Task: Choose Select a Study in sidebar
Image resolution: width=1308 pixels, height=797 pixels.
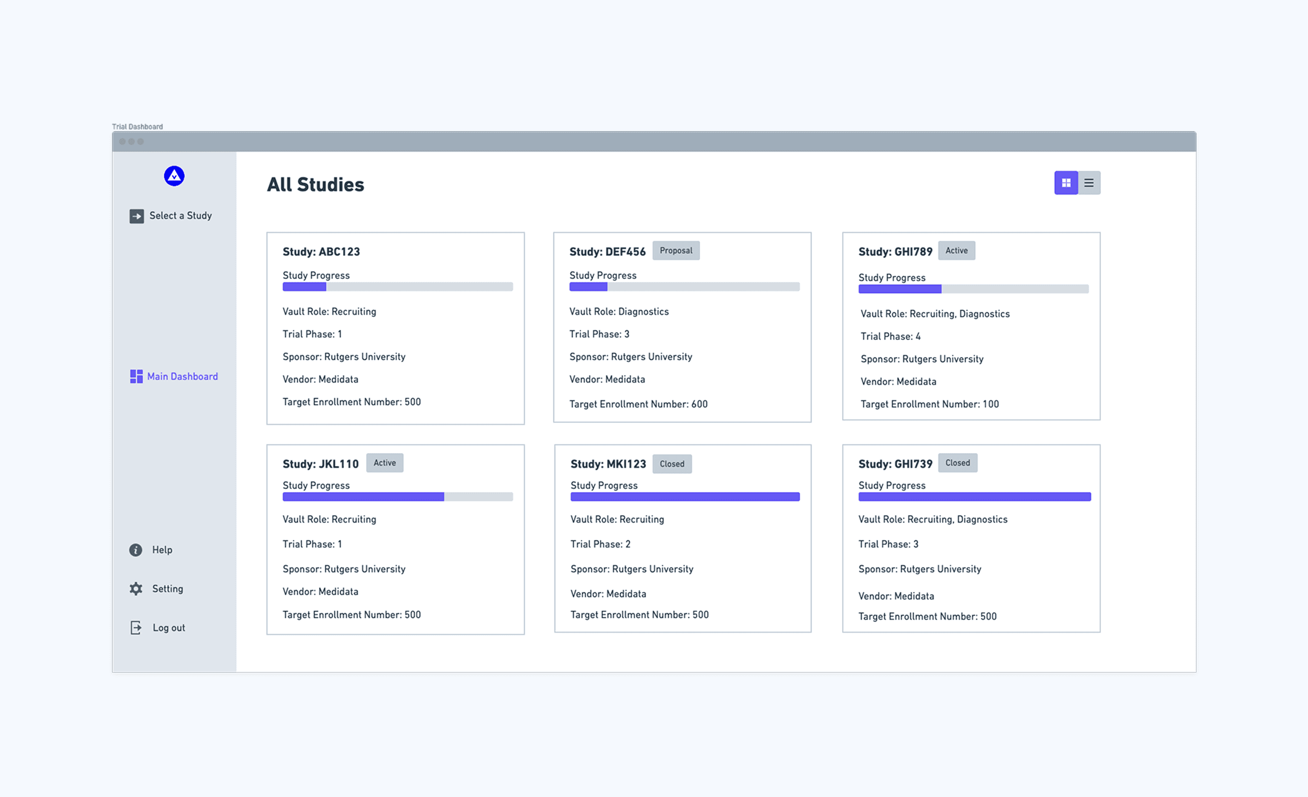Action: (x=181, y=216)
